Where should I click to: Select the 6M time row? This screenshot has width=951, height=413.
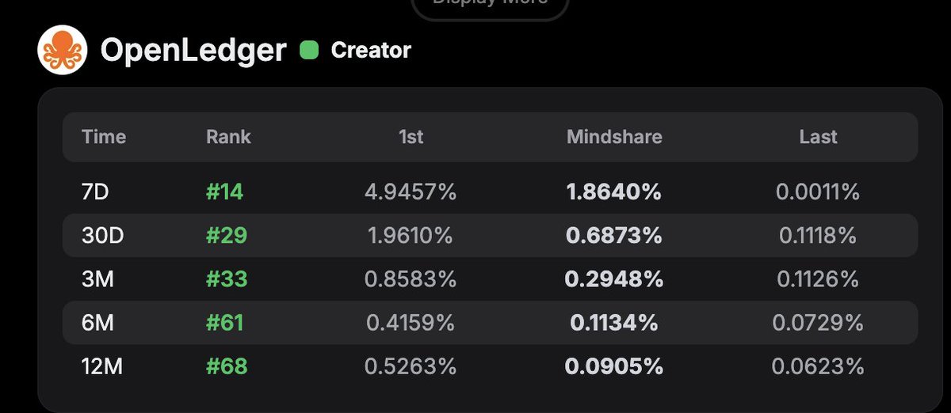97,322
